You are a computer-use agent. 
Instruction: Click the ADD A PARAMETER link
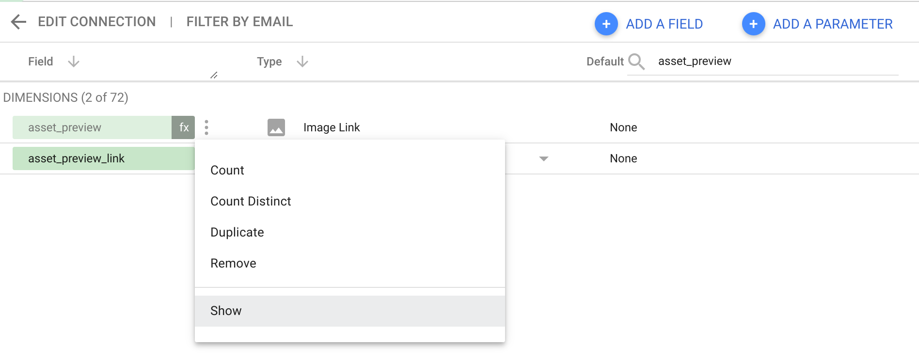(832, 24)
